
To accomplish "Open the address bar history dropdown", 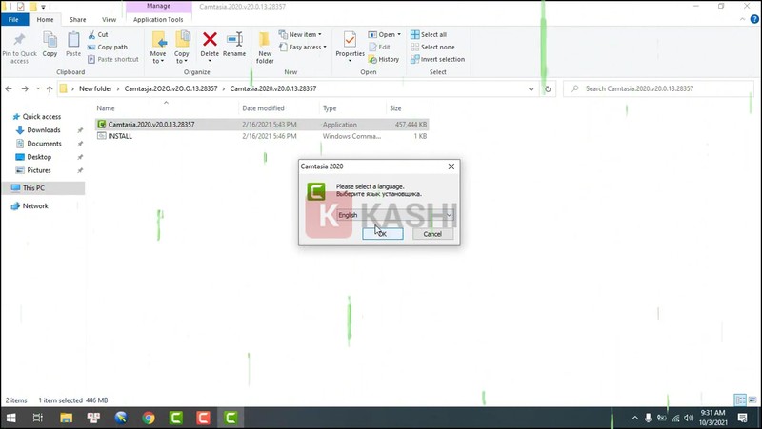I will pos(531,88).
